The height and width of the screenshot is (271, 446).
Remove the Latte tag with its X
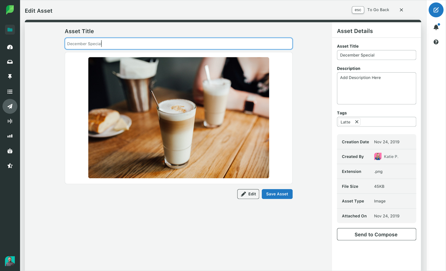357,122
